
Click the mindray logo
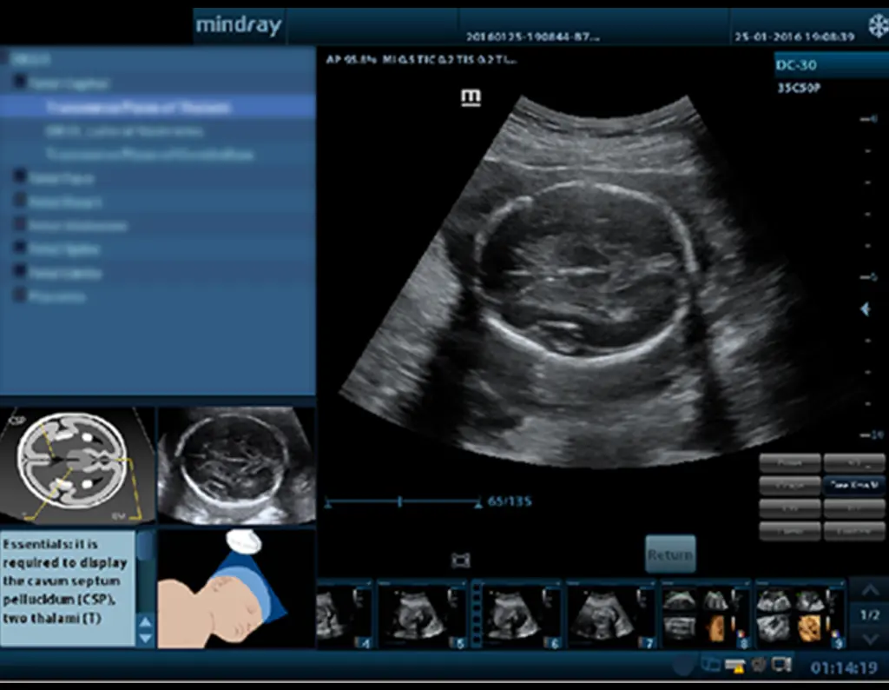pyautogui.click(x=239, y=24)
